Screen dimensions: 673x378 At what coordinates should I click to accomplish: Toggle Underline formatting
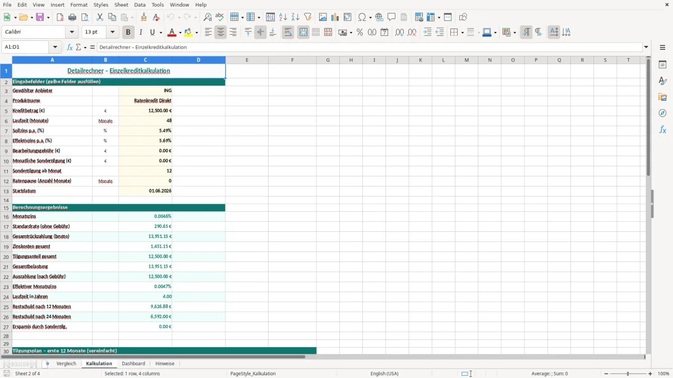tap(153, 32)
